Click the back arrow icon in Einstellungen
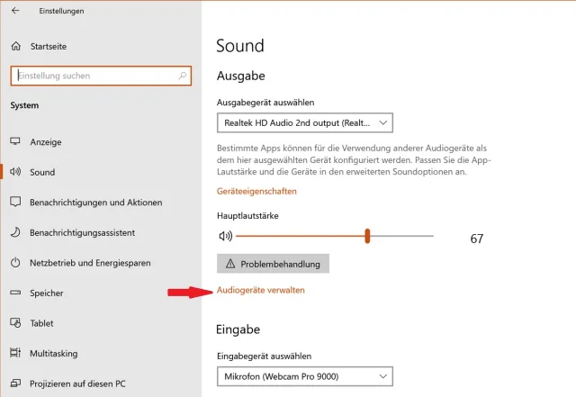Viewport: 576px width, 397px height. point(15,11)
